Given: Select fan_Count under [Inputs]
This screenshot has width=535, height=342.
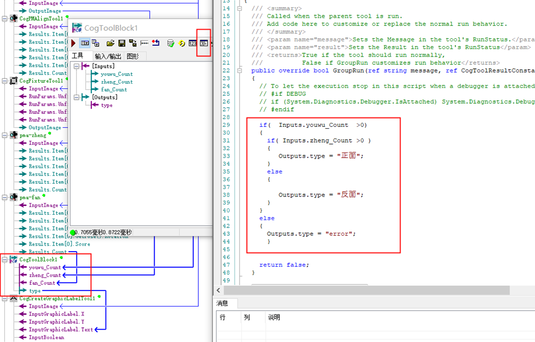Looking at the screenshot, I should 114,89.
